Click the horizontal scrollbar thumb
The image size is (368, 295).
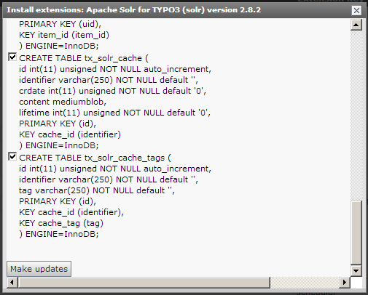point(144,282)
